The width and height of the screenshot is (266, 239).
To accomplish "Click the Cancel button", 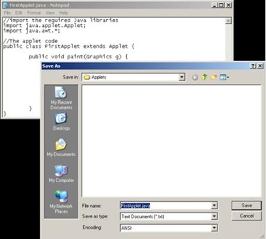I will 247,216.
